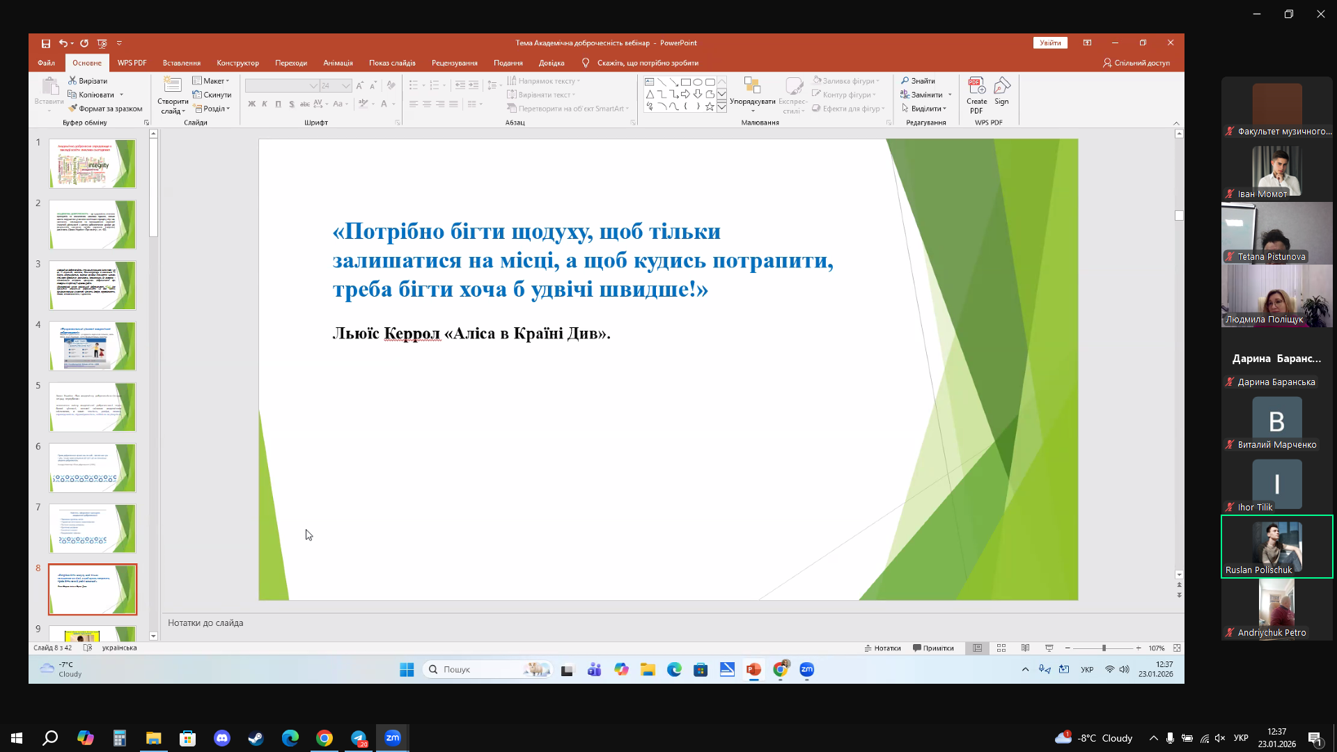
Task: Start slideshow from the status bar icon
Action: coord(1049,648)
